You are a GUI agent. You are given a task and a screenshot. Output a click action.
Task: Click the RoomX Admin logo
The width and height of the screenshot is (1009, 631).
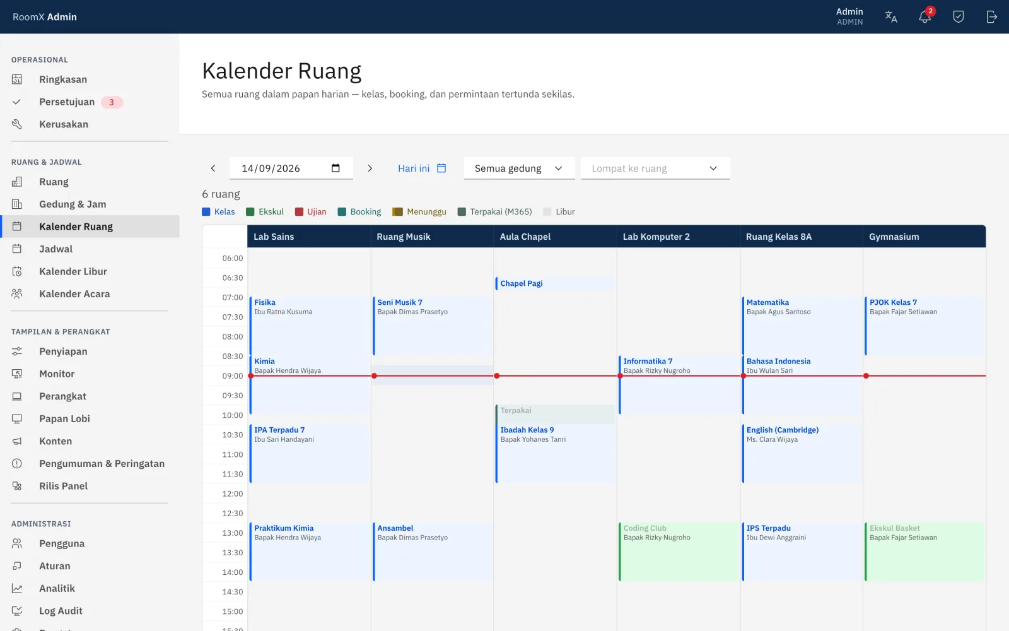tap(45, 17)
